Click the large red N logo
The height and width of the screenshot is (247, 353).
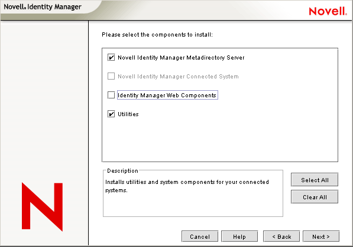pyautogui.click(x=42, y=207)
